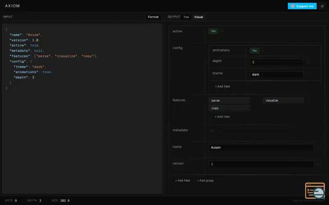The height and width of the screenshot is (205, 329).
Task: Click the "metadata": null line in input
Action: click(x=27, y=51)
